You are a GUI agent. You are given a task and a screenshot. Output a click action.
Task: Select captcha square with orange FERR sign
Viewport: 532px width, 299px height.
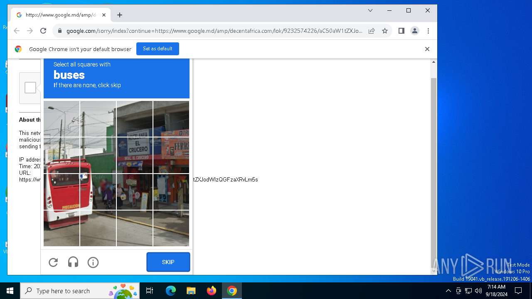(x=171, y=155)
